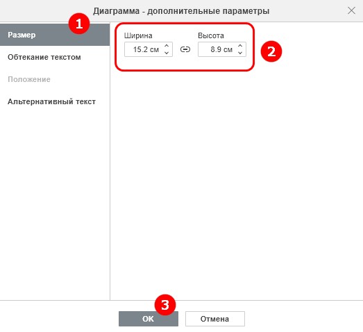
Task: Decrease height with the down arrow
Action: tap(240, 53)
